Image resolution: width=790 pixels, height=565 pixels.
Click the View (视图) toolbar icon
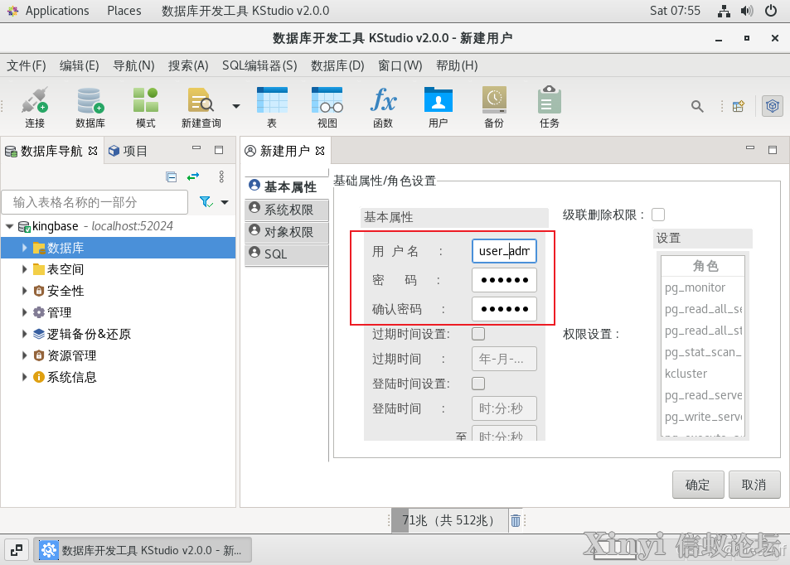[327, 107]
